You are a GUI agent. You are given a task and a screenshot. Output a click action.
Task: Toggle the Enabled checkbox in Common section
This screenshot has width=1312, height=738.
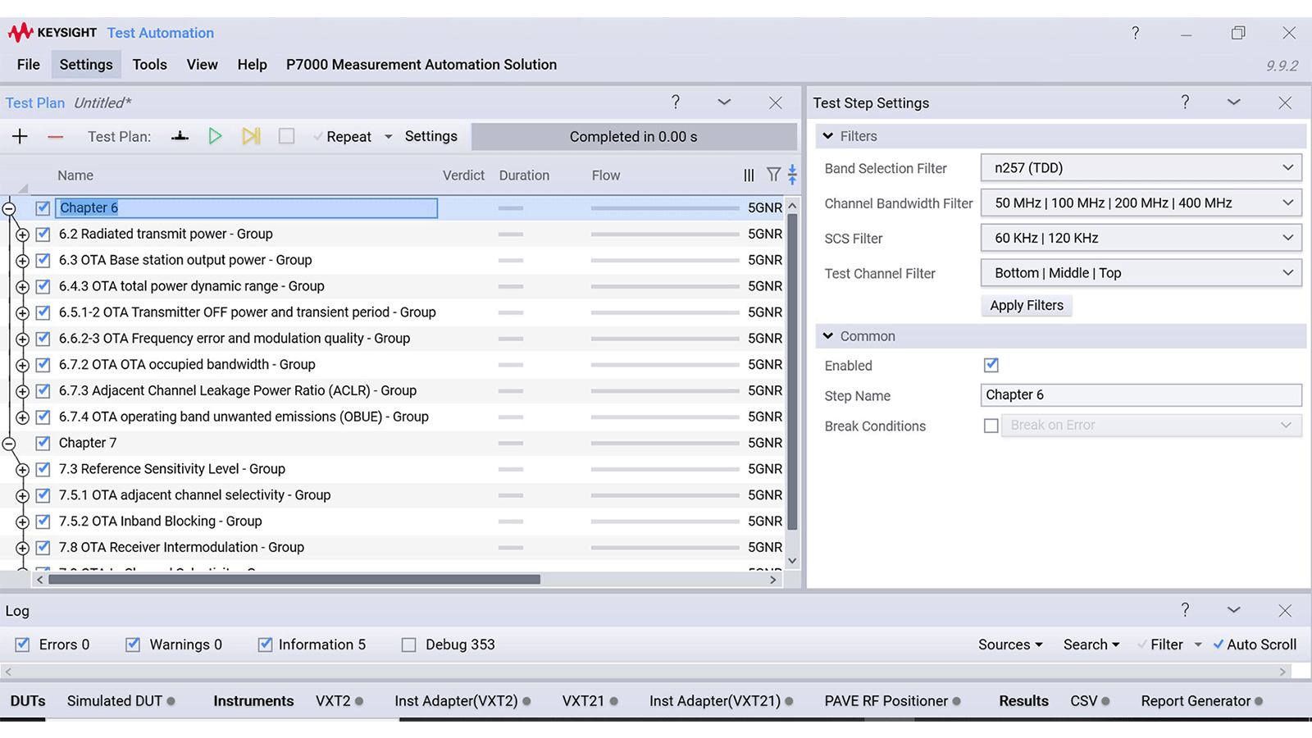[x=991, y=365]
